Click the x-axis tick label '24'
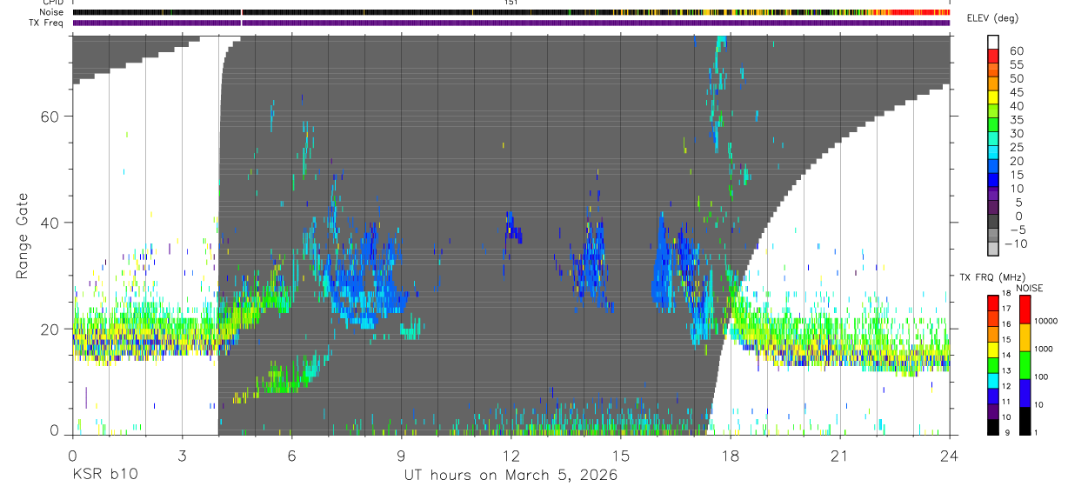Screen dimensions: 1068x493 click(x=950, y=455)
